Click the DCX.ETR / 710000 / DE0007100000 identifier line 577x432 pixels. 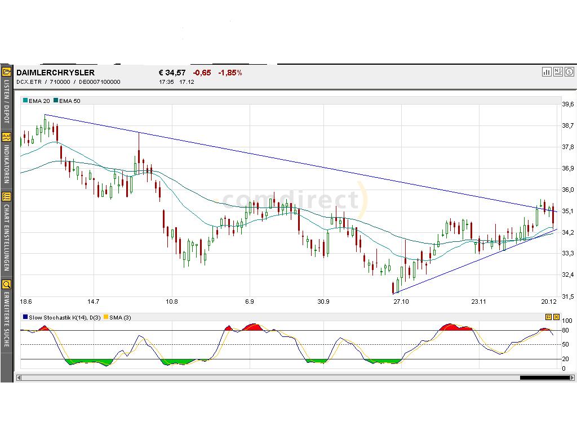pyautogui.click(x=68, y=82)
